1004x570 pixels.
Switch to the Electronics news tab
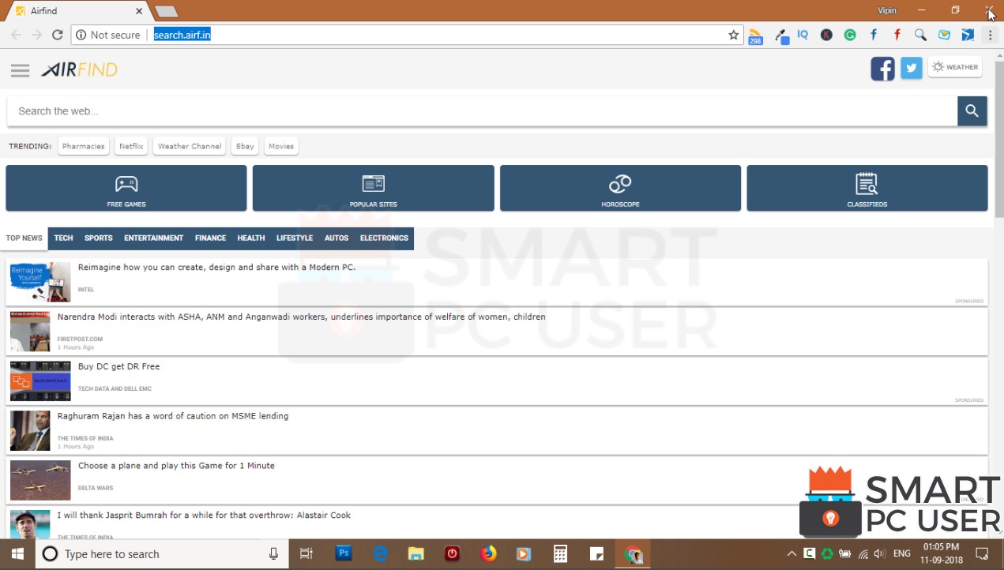pos(385,238)
